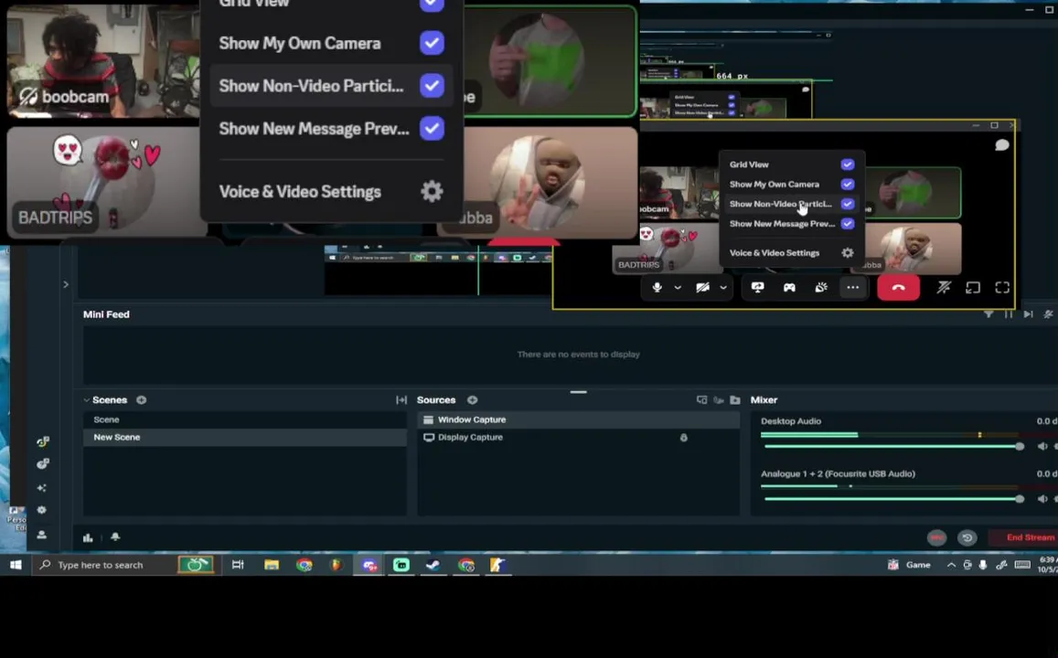Add a new scene with plus icon

[141, 399]
